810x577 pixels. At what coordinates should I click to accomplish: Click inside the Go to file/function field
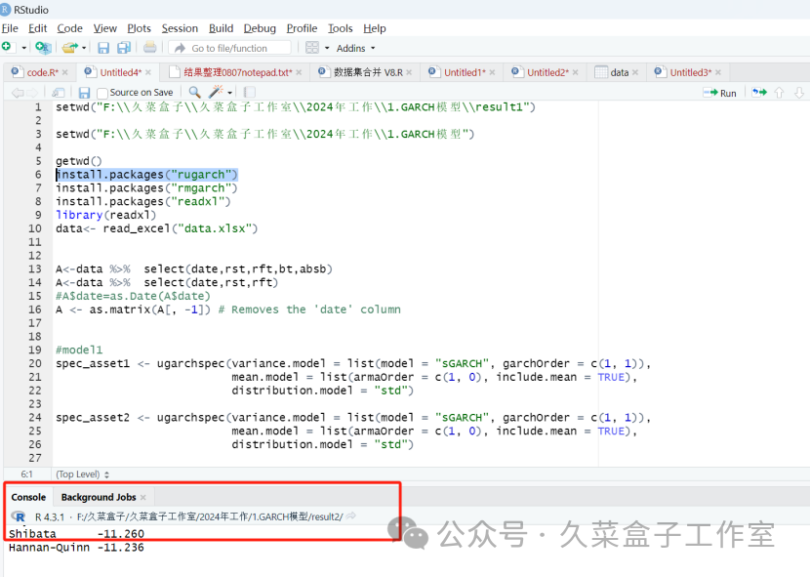[229, 47]
